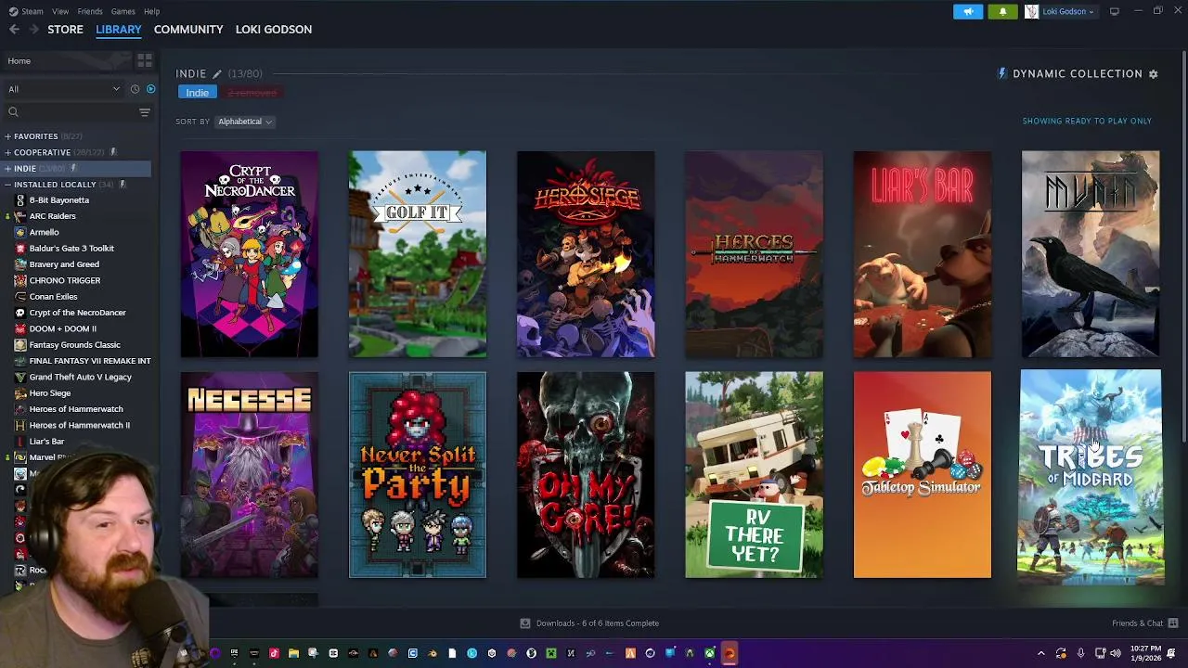1188x668 pixels.
Task: Open the Steam menu
Action: 32,11
